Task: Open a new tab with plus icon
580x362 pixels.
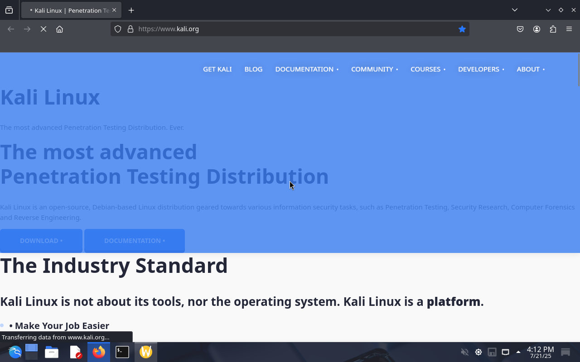Action: (x=131, y=10)
